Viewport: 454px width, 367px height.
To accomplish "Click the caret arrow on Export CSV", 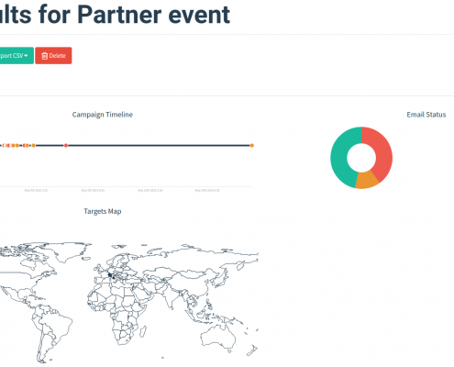I will pyautogui.click(x=26, y=56).
